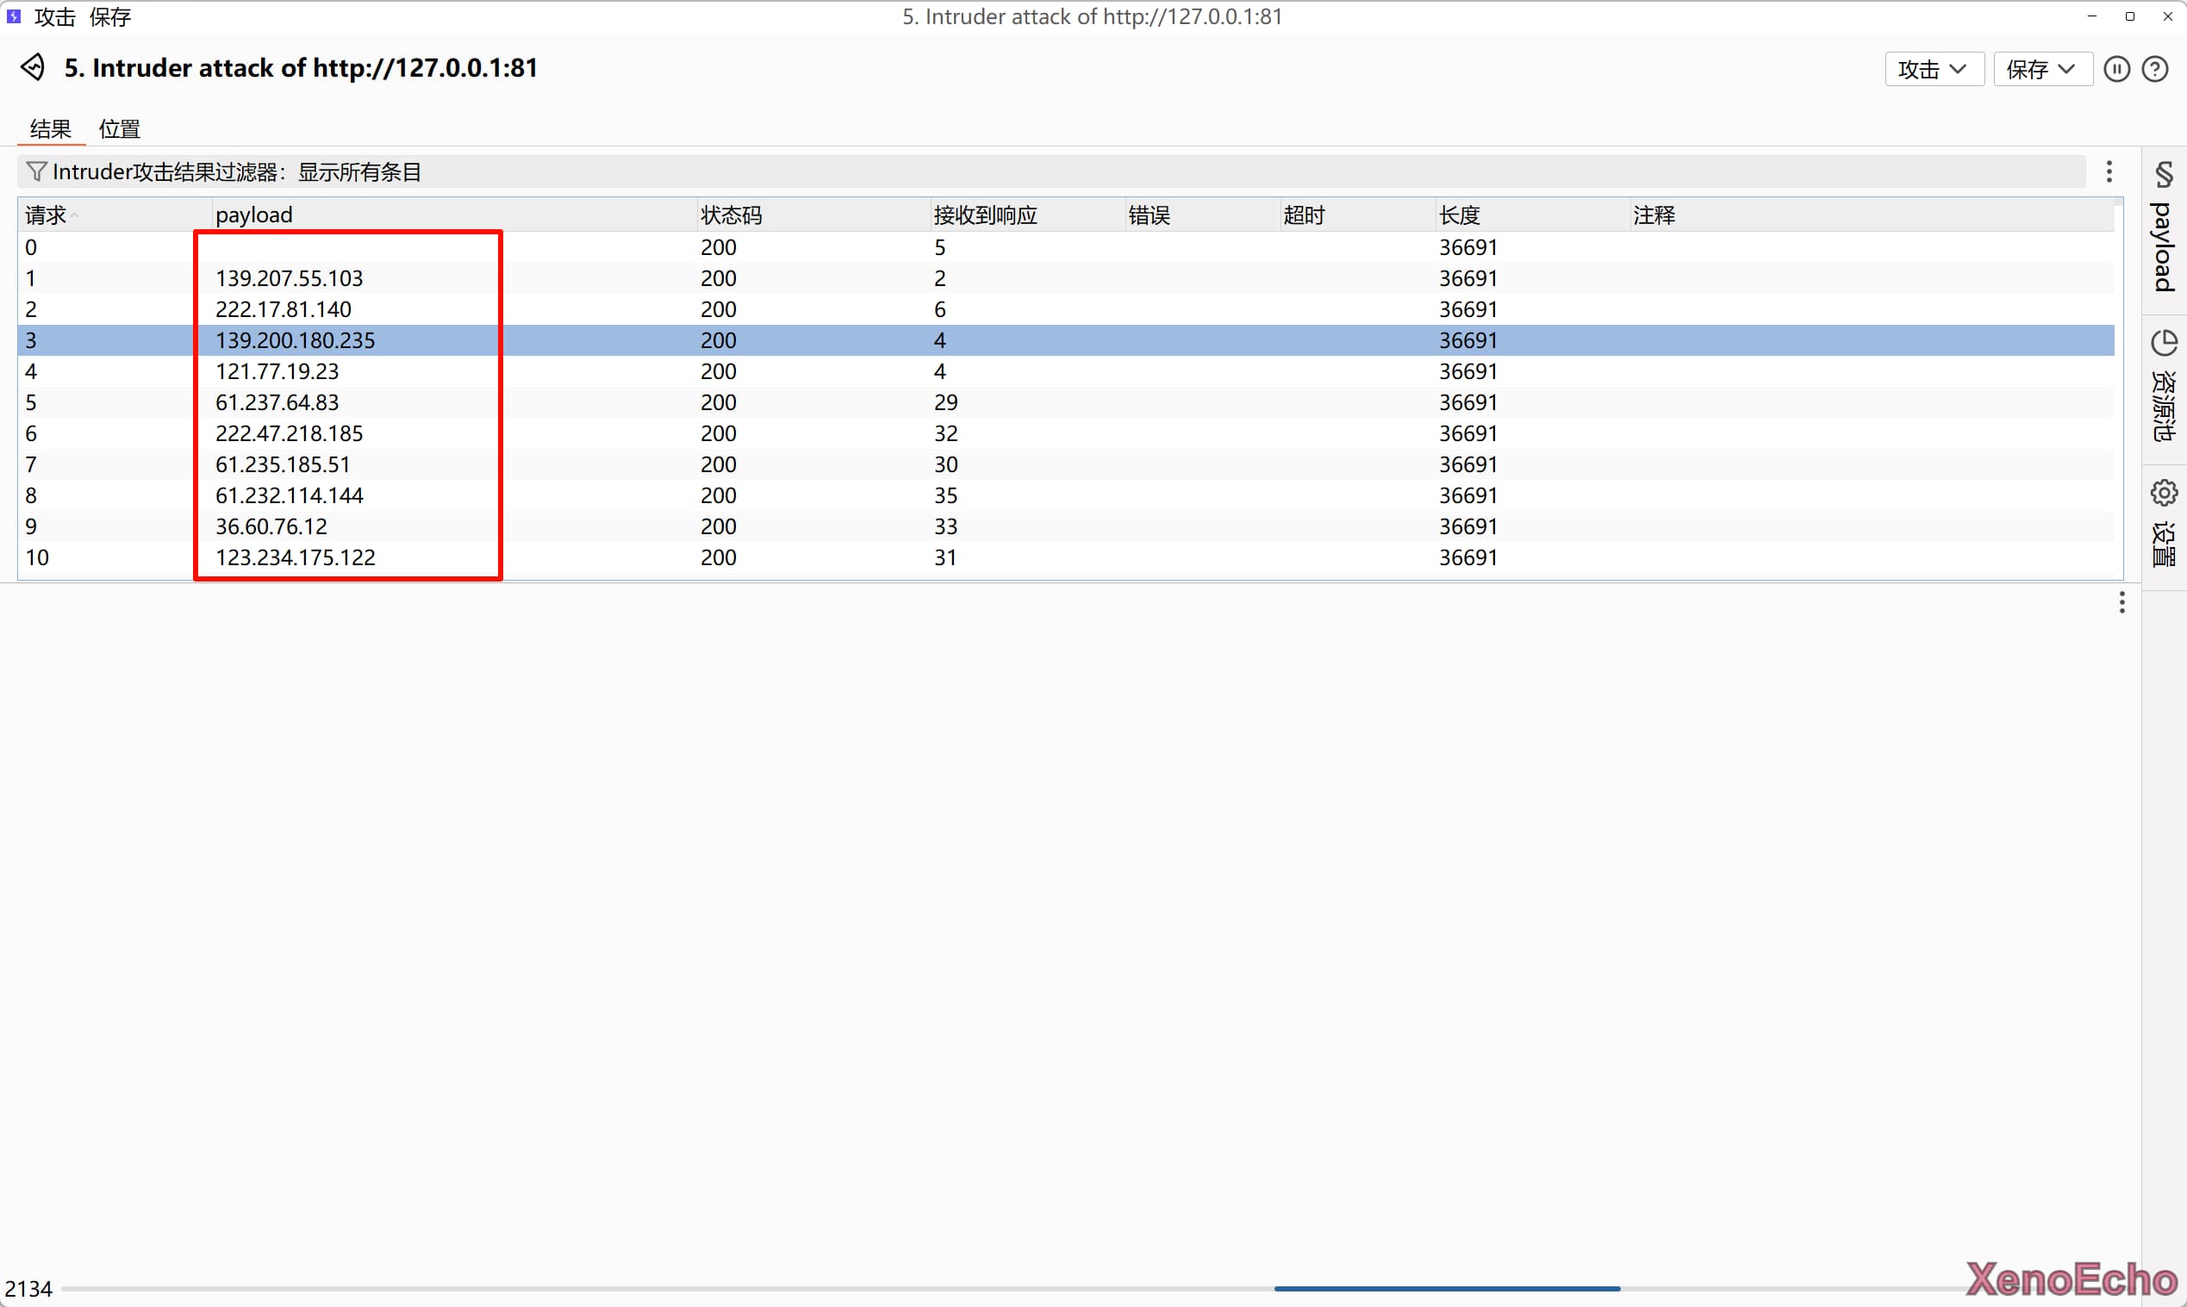This screenshot has height=1307, width=2187.
Task: Sort by the 长度 column header
Action: click(x=1460, y=215)
